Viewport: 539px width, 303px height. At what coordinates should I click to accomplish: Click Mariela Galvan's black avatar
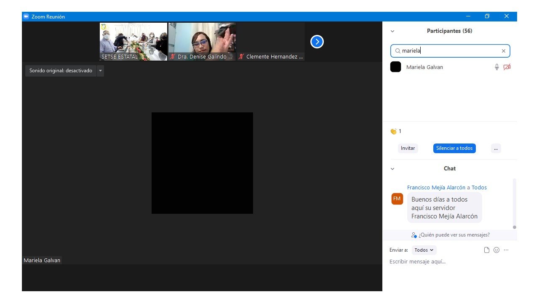pos(395,67)
